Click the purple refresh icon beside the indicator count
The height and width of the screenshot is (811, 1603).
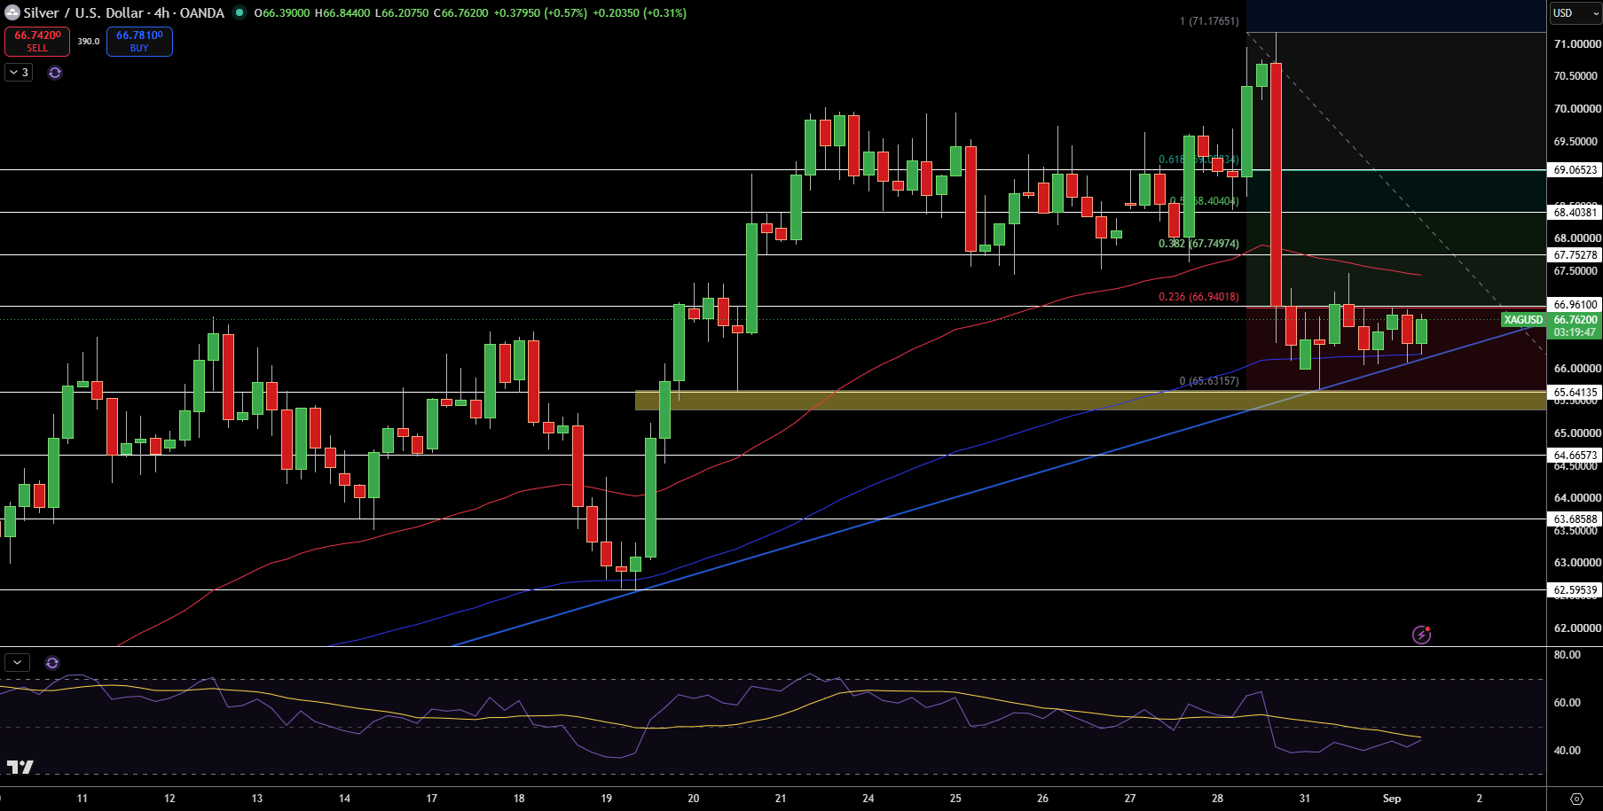(55, 73)
